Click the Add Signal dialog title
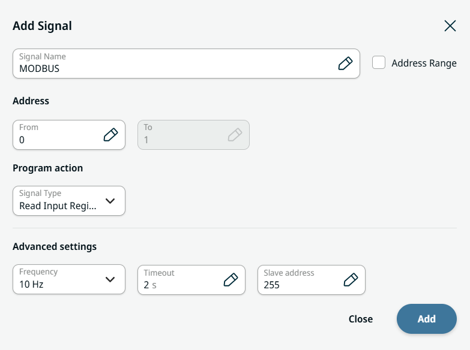 42,26
